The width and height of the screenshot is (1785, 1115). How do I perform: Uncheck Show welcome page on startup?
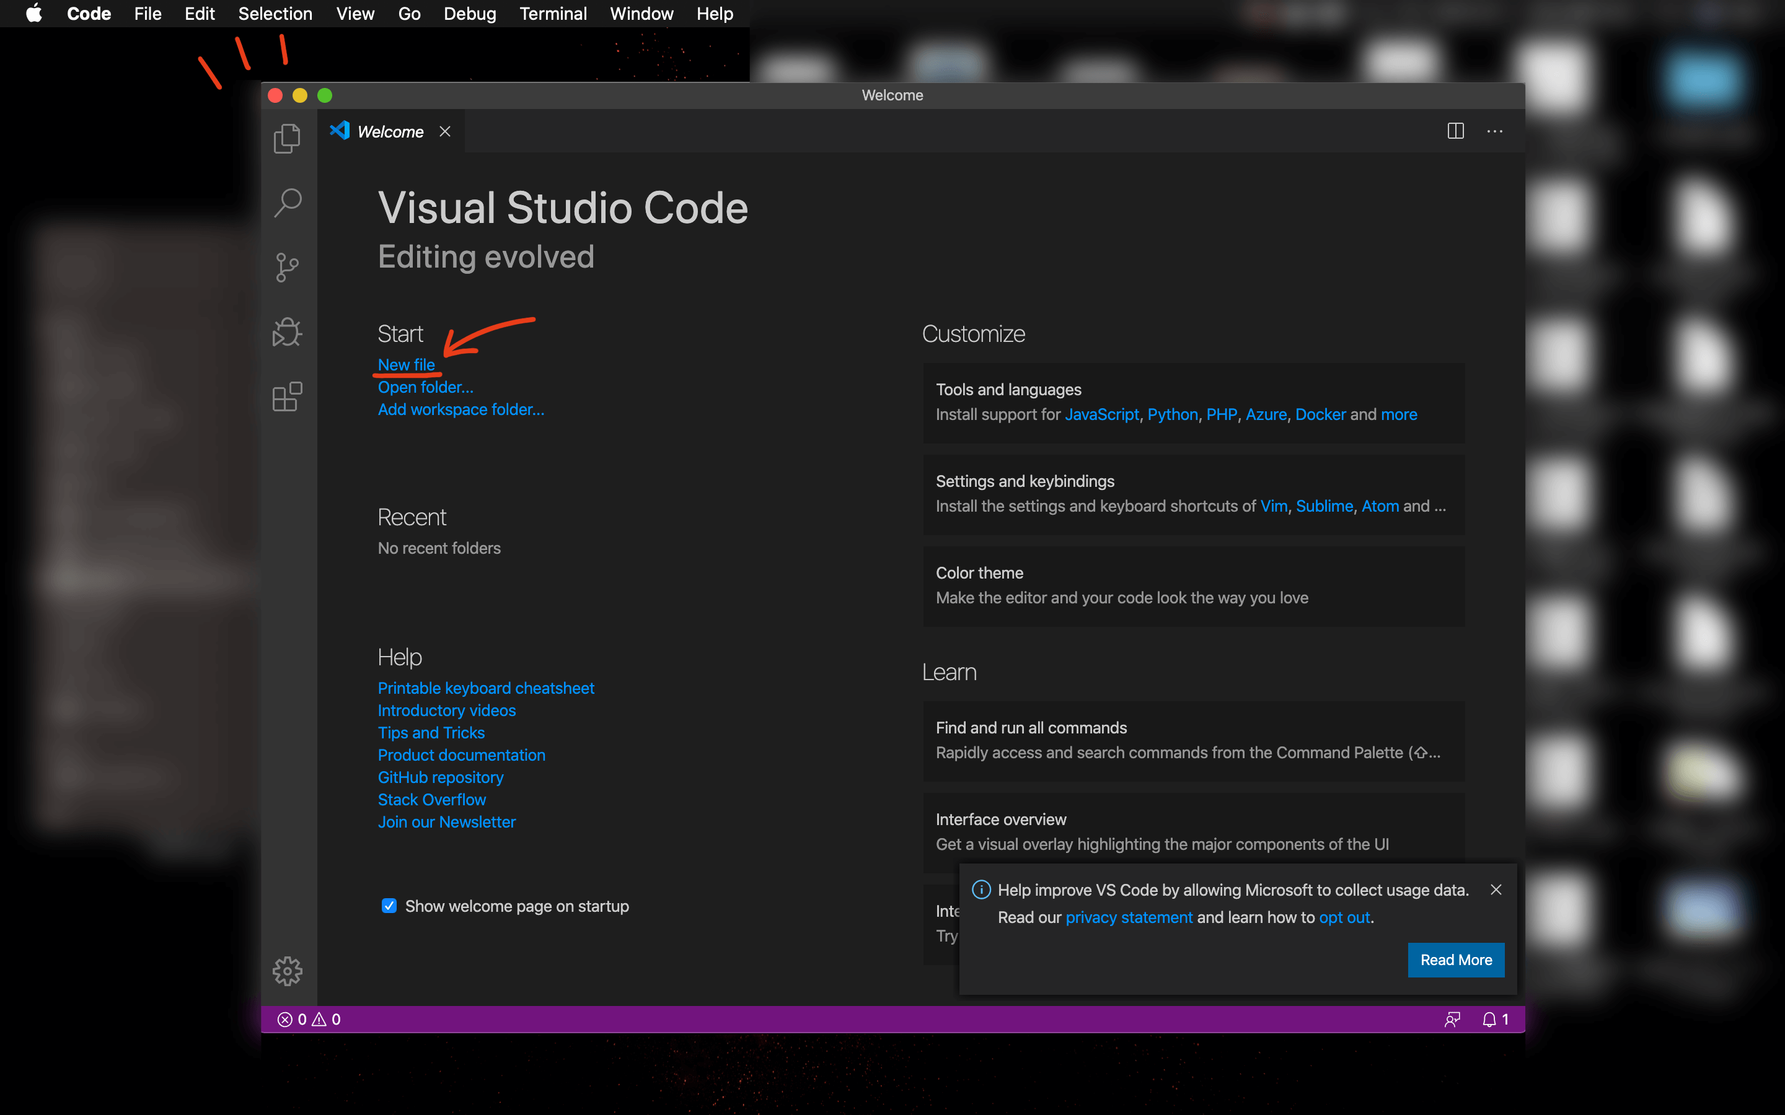pos(389,906)
